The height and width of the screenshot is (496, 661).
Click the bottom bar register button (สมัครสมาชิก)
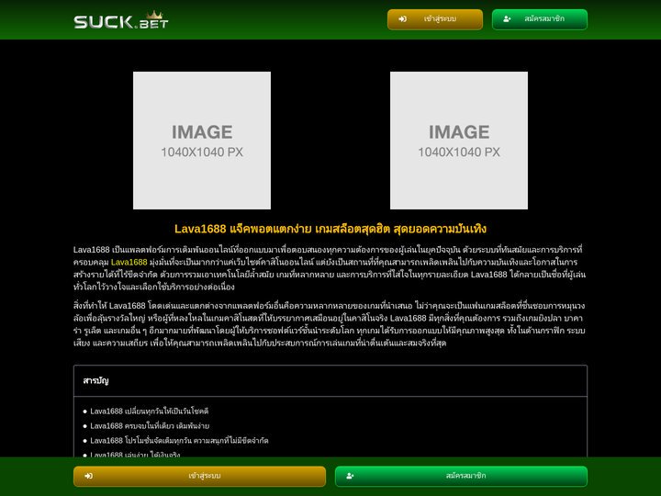click(x=461, y=476)
